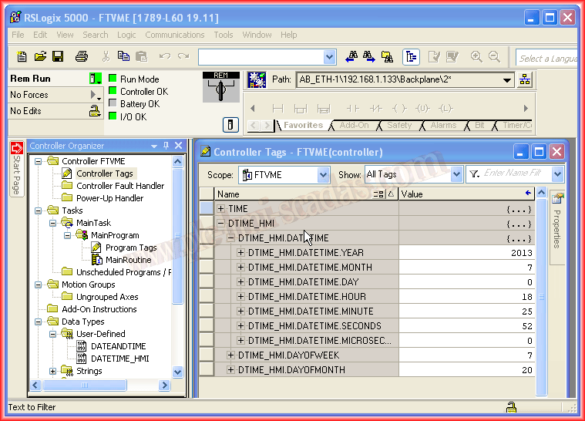Toggle the Name column sort button
The width and height of the screenshot is (585, 421).
(378, 194)
